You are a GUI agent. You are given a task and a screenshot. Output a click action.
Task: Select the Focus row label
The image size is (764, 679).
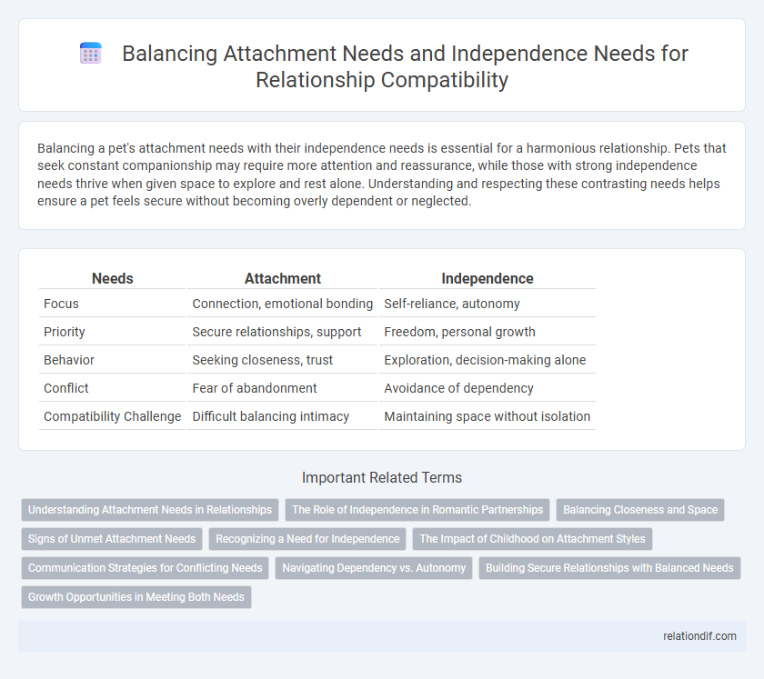[62, 304]
